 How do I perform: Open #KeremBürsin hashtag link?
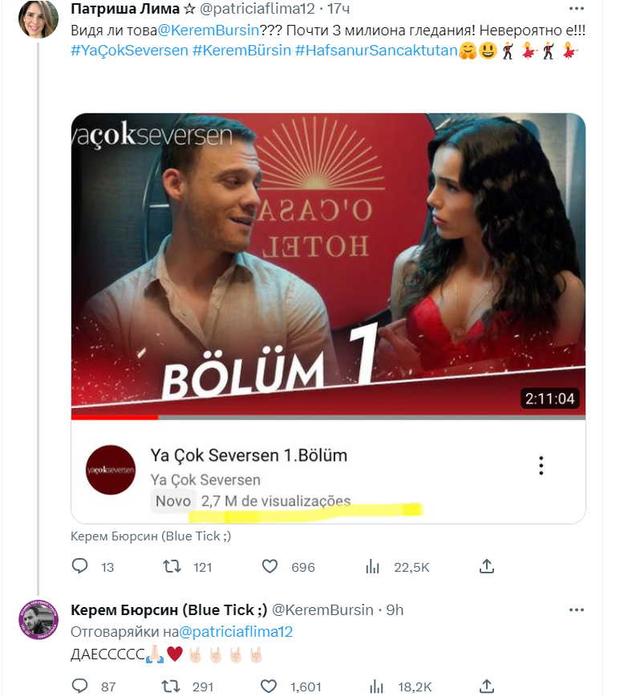click(x=241, y=51)
